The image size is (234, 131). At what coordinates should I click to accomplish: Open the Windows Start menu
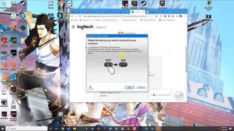(3, 128)
